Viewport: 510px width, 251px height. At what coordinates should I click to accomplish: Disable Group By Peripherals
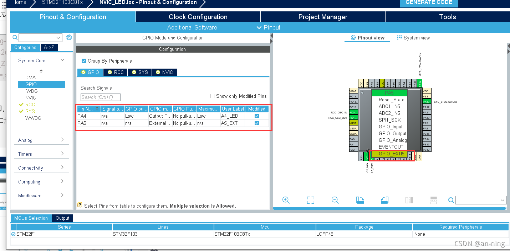click(x=84, y=61)
